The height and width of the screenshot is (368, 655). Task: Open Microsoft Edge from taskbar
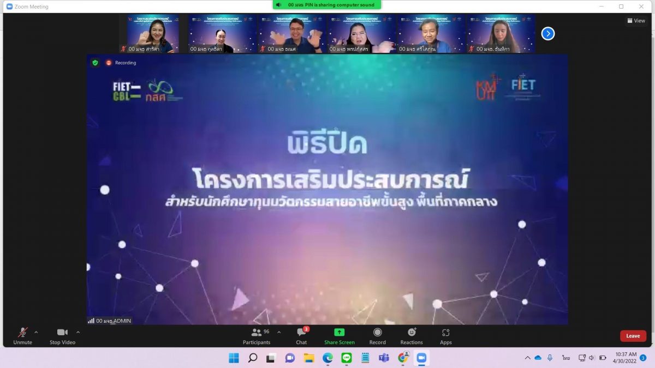click(x=327, y=358)
